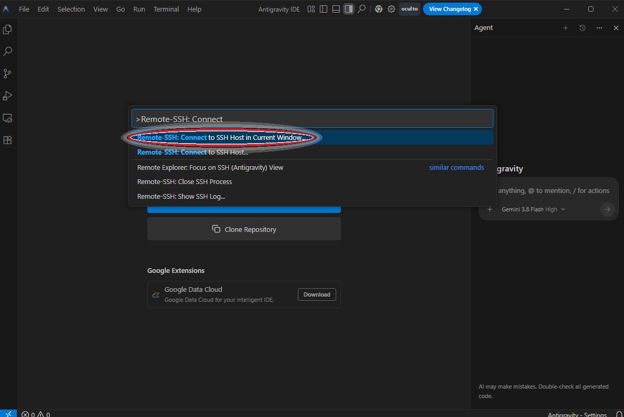Open the browser Chrome icon in title bar
Screen dimensions: 624x417
(378, 9)
